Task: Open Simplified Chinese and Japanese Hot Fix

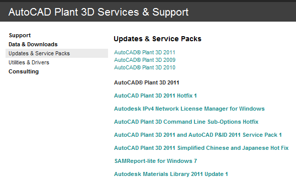Action: tap(201, 148)
